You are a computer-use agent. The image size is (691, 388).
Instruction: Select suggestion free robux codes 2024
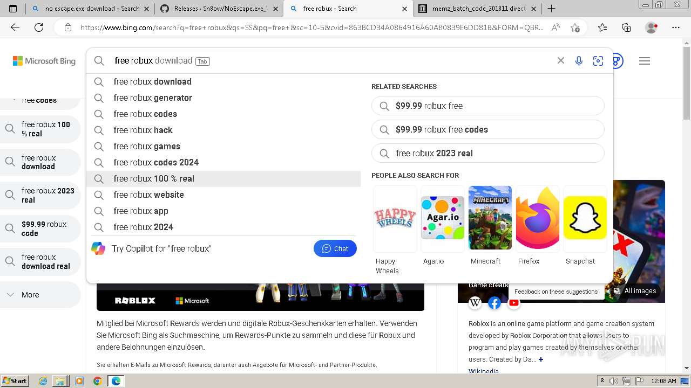pos(223,163)
